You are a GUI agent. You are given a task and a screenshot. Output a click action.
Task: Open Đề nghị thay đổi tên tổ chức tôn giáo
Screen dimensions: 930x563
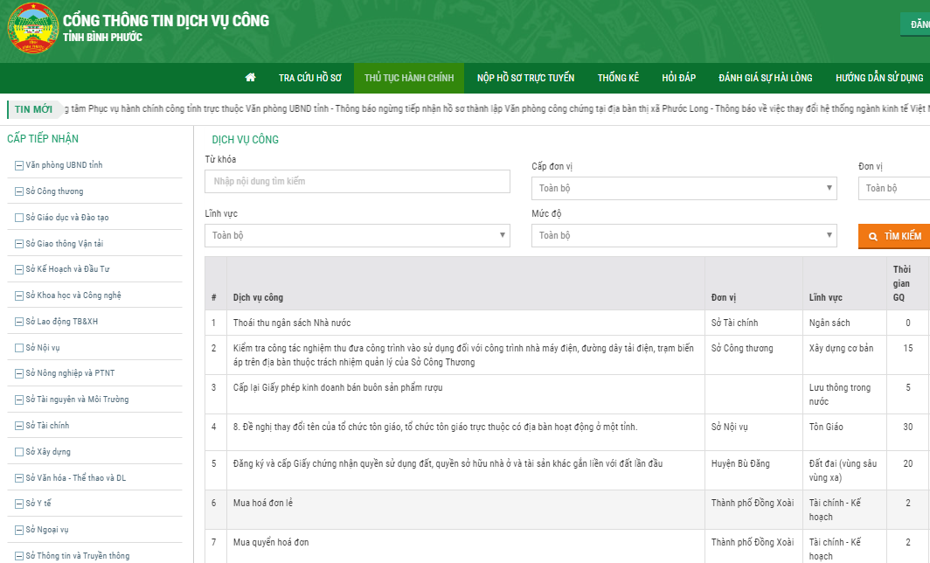[435, 427]
